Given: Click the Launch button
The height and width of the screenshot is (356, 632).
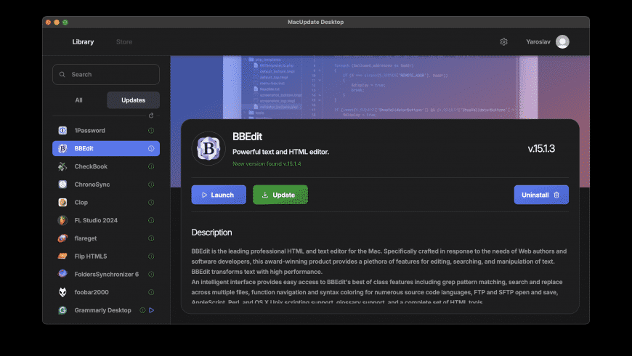Looking at the screenshot, I should pyautogui.click(x=219, y=195).
